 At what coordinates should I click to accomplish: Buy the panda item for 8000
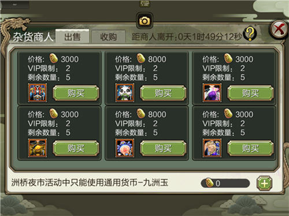[x=163, y=93]
